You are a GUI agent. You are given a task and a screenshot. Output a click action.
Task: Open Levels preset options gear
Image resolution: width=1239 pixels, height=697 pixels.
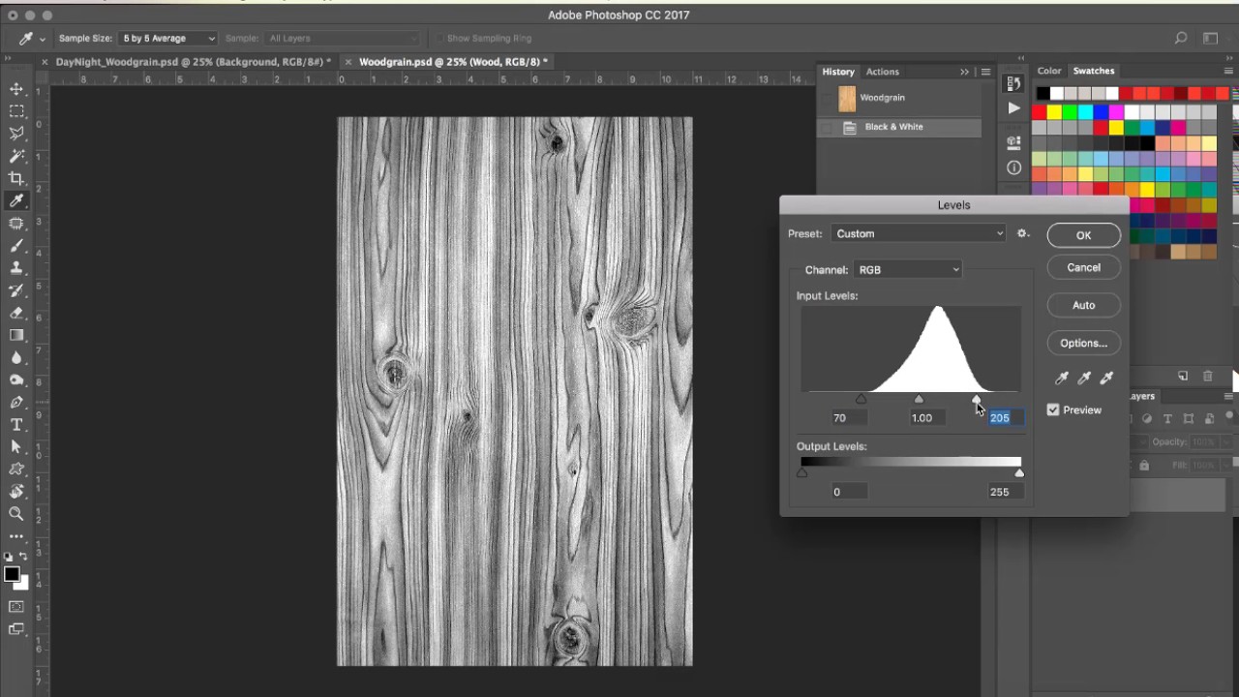tap(1023, 233)
